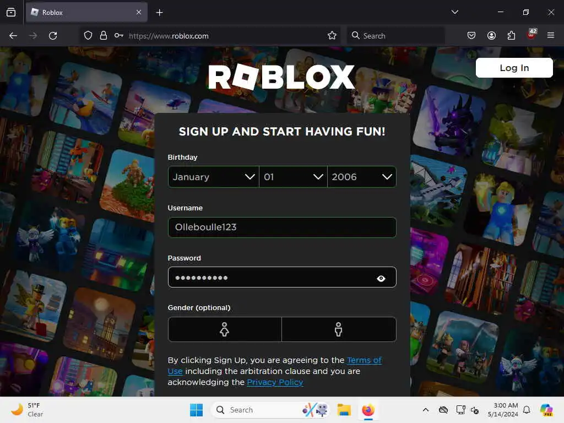
Task: Select the male gender option
Action: point(339,329)
